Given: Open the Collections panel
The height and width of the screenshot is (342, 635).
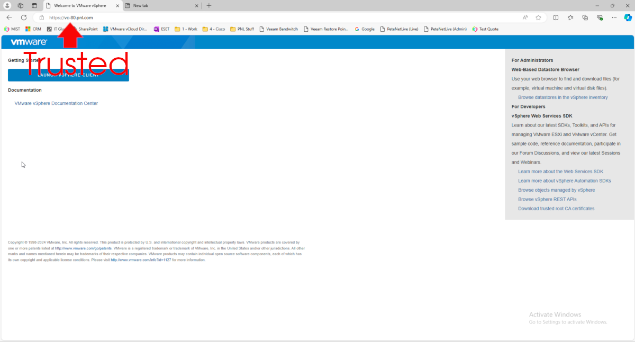Looking at the screenshot, I should click(585, 17).
